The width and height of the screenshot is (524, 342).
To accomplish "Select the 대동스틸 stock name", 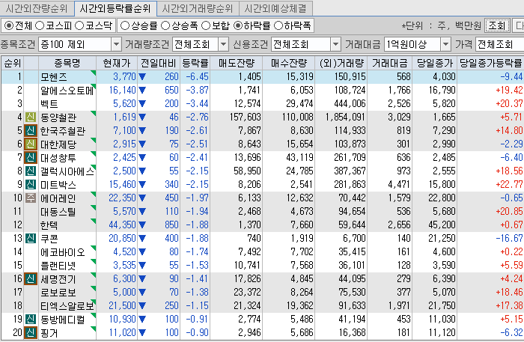I will tap(58, 212).
